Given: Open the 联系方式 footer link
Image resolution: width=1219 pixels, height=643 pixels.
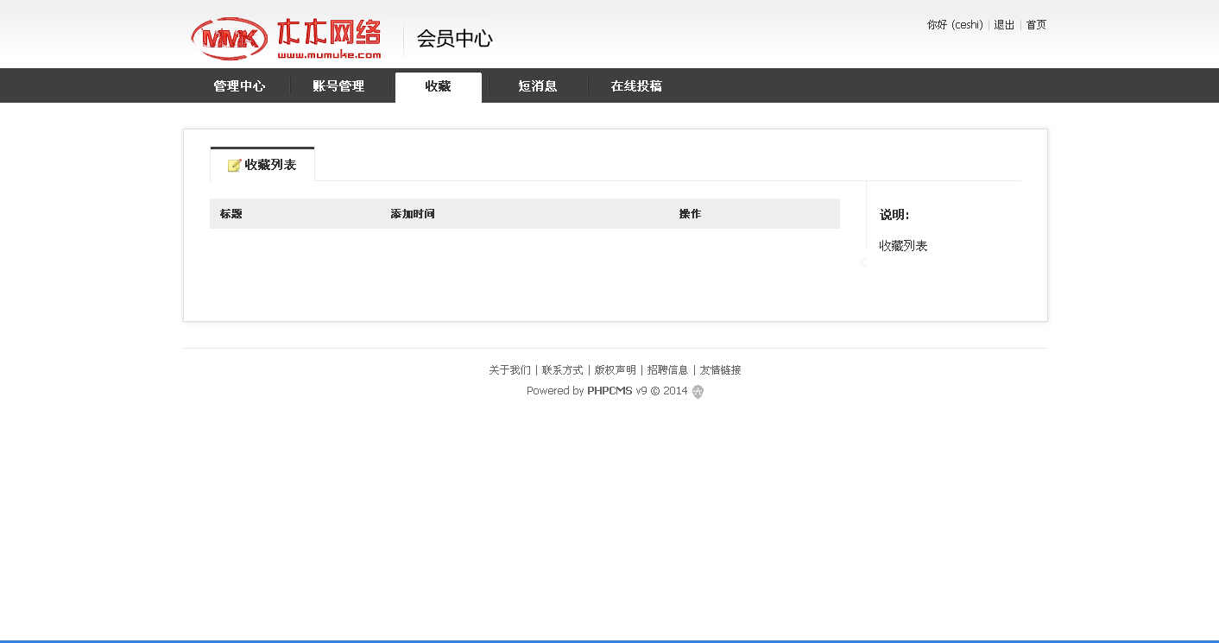Looking at the screenshot, I should click(x=563, y=370).
